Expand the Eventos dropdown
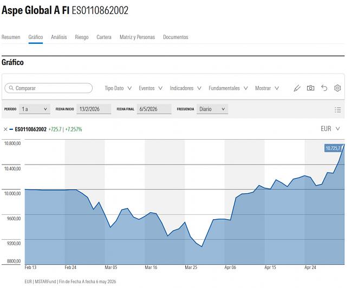 (x=151, y=88)
